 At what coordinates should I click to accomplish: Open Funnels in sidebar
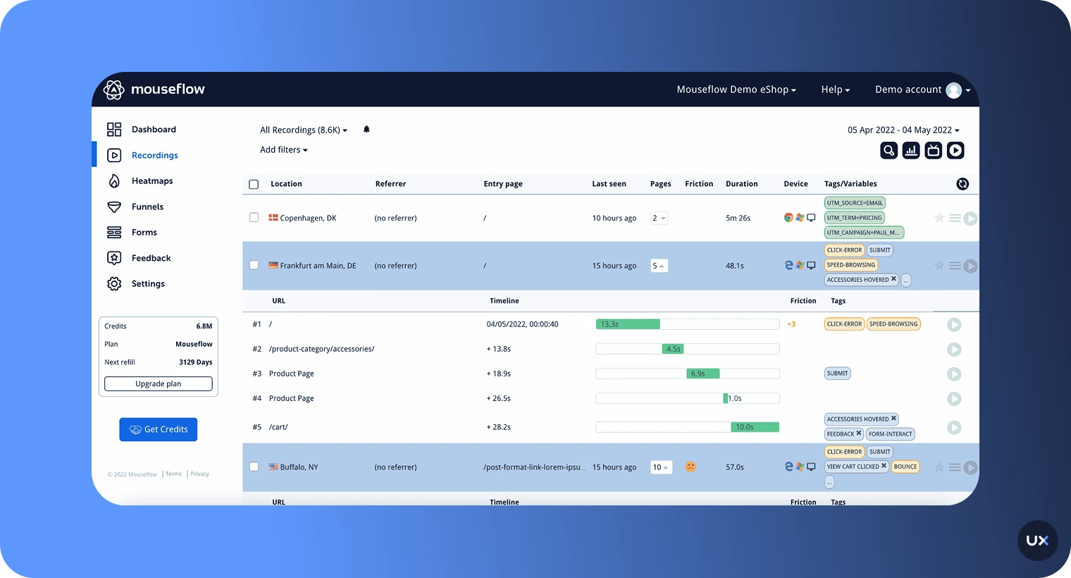147,207
